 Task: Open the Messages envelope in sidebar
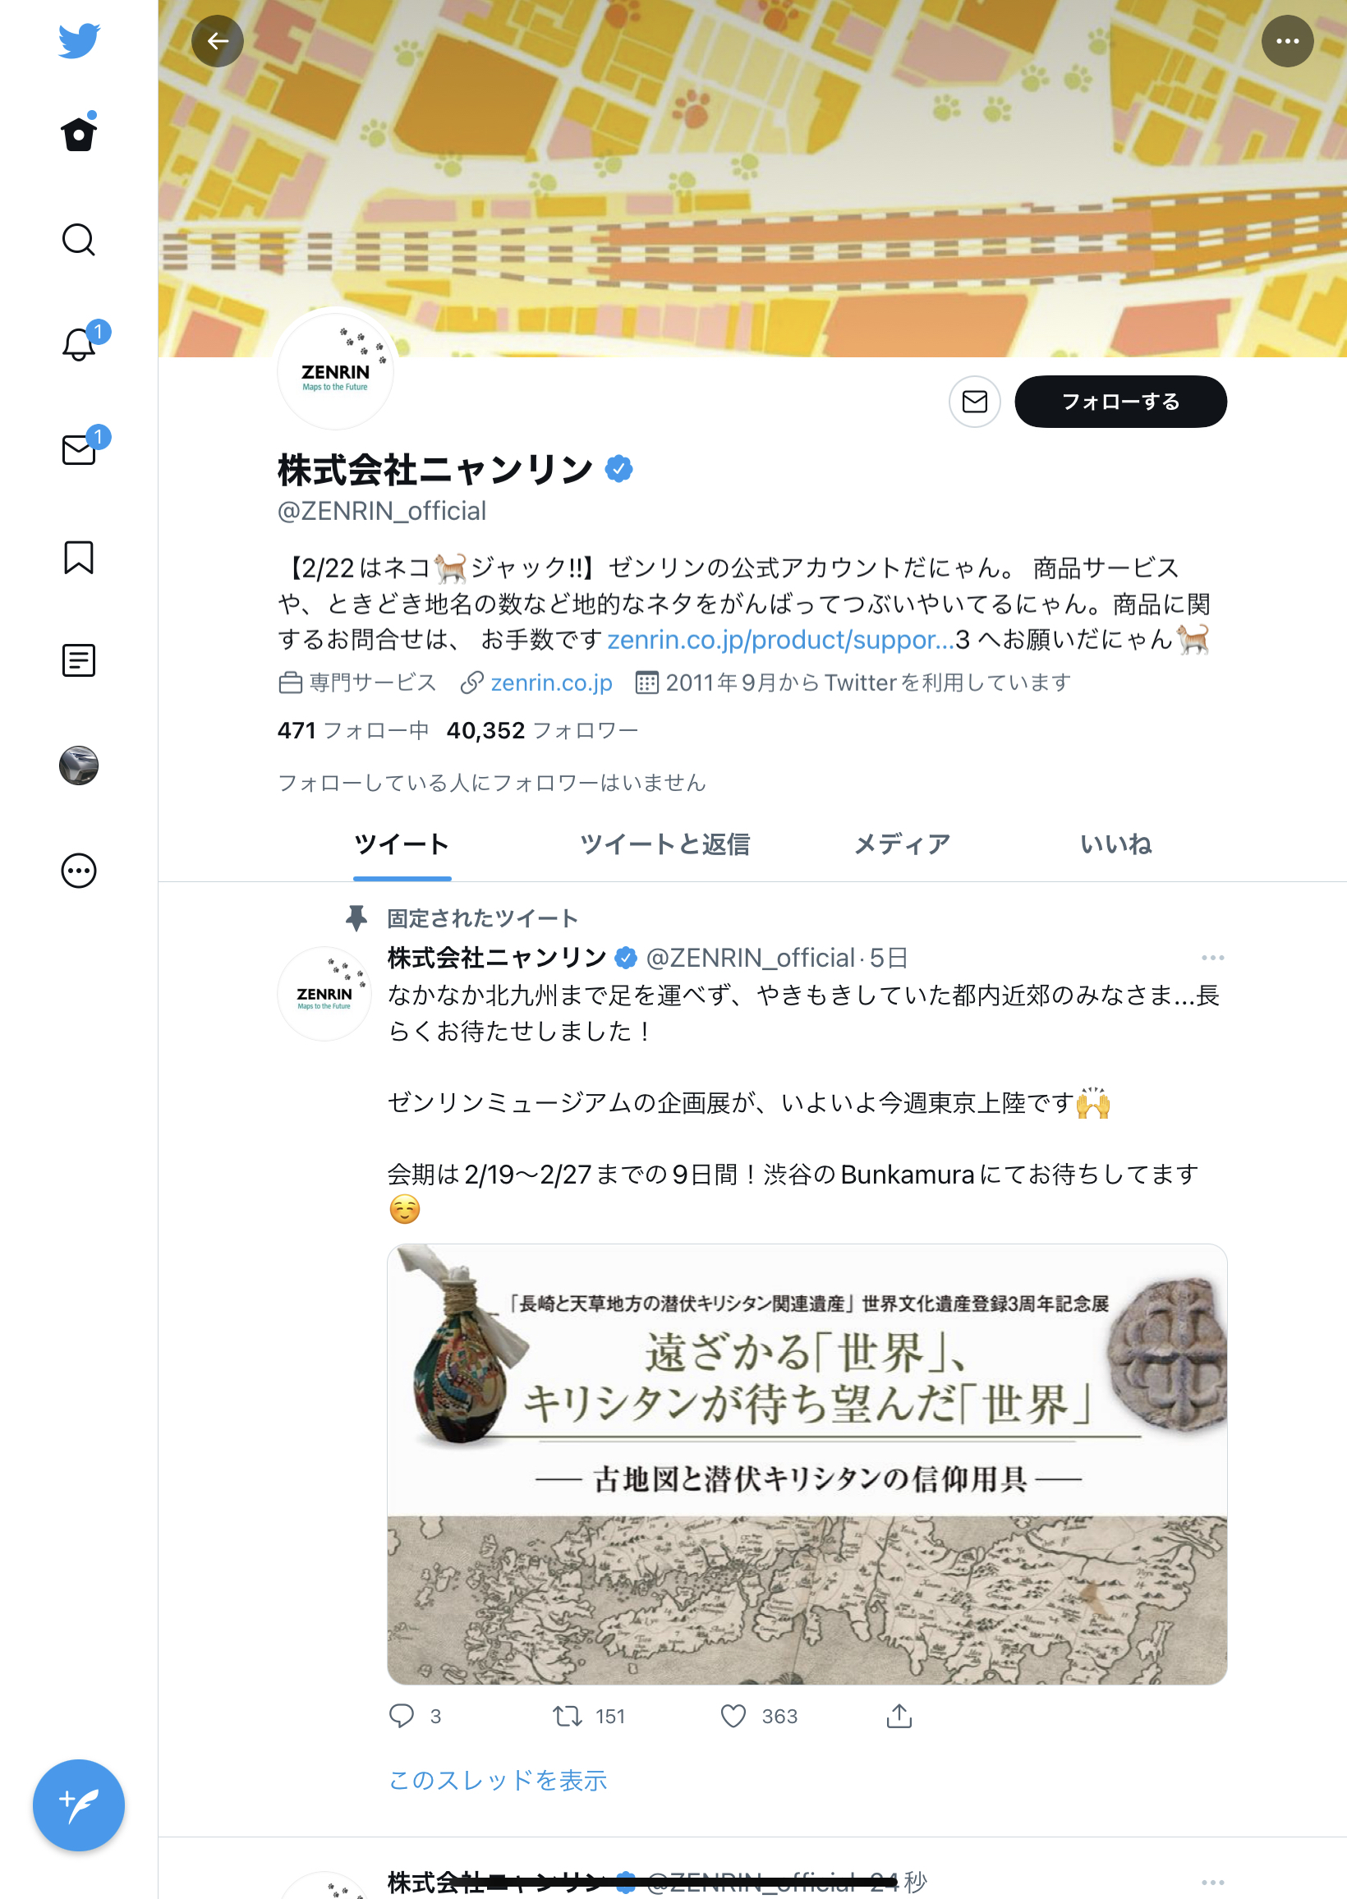pos(79,449)
